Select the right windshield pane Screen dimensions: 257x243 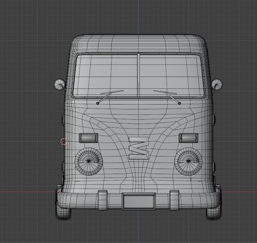click(172, 76)
